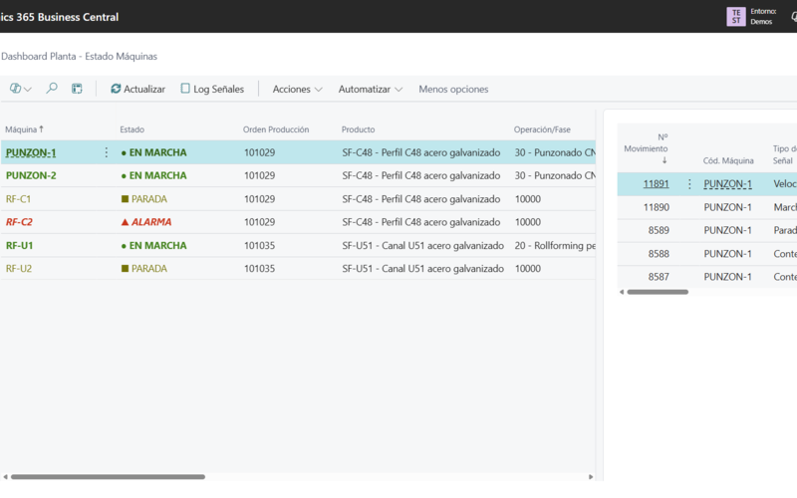Image resolution: width=797 pixels, height=498 pixels.
Task: Open the layout/analysis view icon
Action: pos(77,89)
